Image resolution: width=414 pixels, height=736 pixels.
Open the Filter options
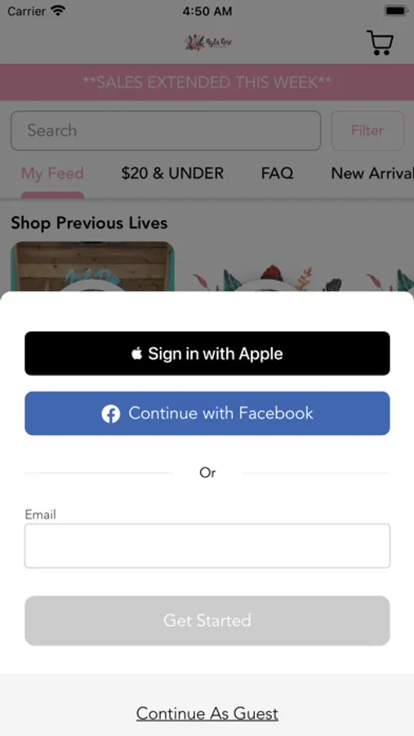[367, 131]
